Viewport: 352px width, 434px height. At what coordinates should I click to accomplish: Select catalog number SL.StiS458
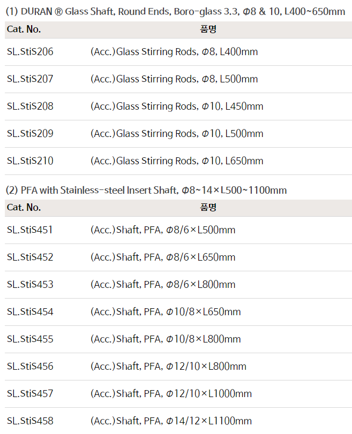[30, 421]
